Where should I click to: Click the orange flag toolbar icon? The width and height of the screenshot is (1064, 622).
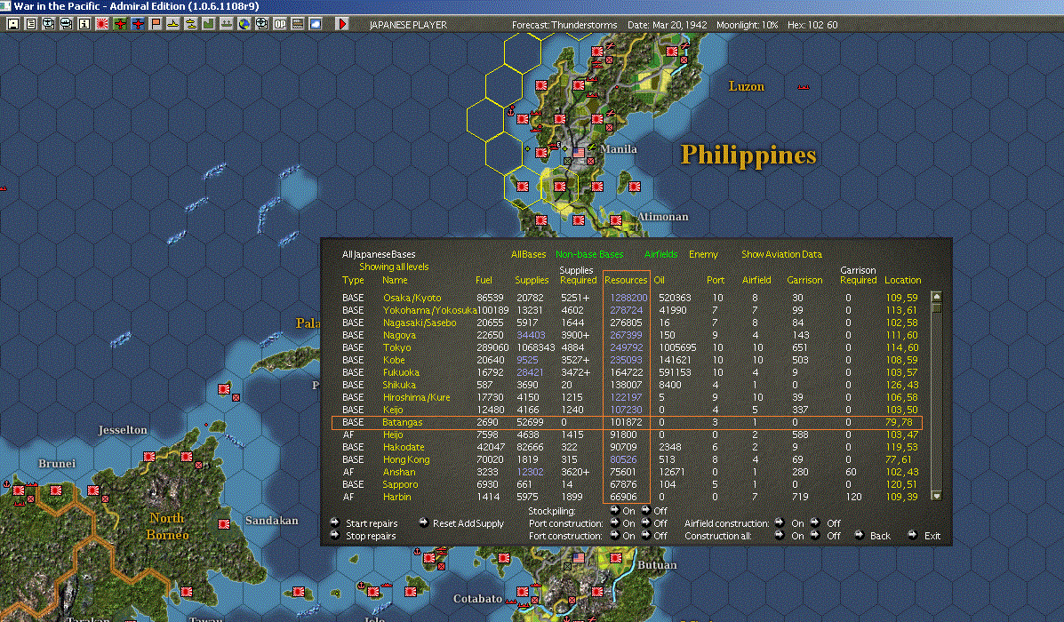pyautogui.click(x=156, y=24)
